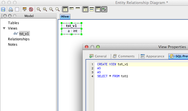Screen dimensions: 188x111
Task: Toggle the name-only entity view
Action: pyautogui.click(x=78, y=8)
